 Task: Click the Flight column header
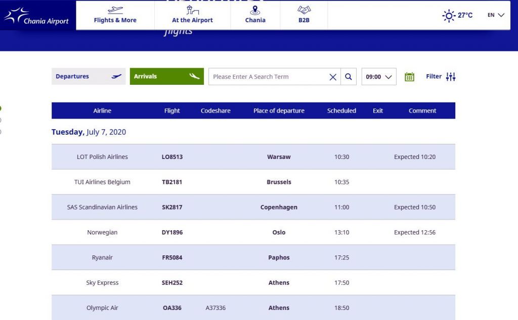pyautogui.click(x=172, y=111)
